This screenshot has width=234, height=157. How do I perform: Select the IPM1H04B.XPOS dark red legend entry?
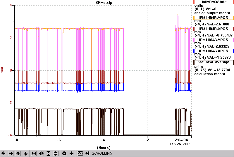tap(214, 29)
